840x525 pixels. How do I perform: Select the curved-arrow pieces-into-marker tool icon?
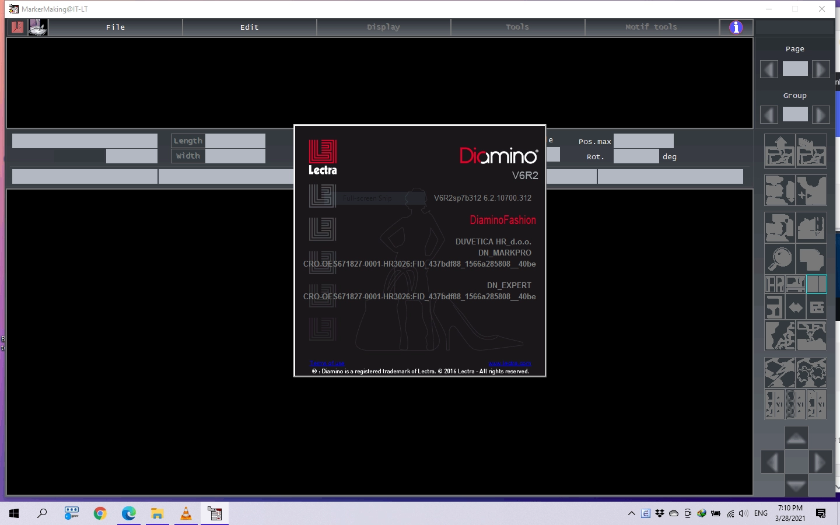[811, 150]
